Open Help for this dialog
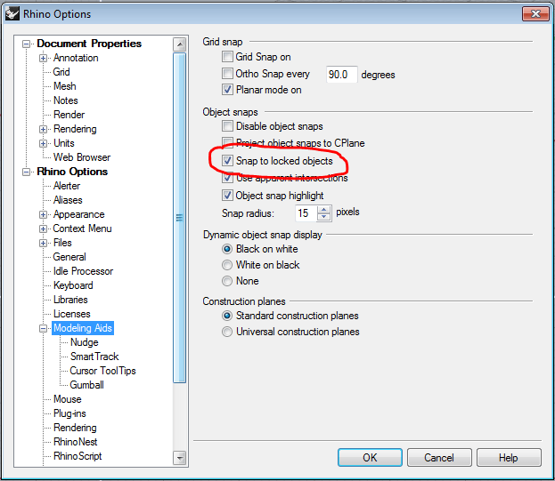Viewport: 555px width, 481px height. tap(509, 458)
